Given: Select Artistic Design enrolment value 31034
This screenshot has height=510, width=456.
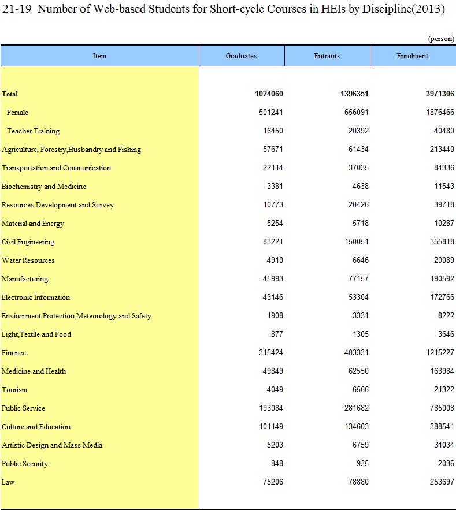Looking at the screenshot, I should tap(444, 445).
